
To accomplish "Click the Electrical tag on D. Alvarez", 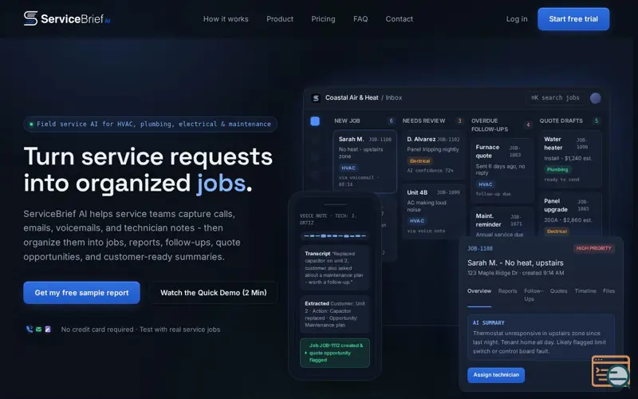I will pos(419,161).
